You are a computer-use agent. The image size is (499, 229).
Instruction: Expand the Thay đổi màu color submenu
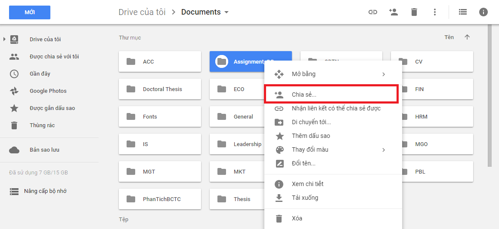[x=383, y=150]
